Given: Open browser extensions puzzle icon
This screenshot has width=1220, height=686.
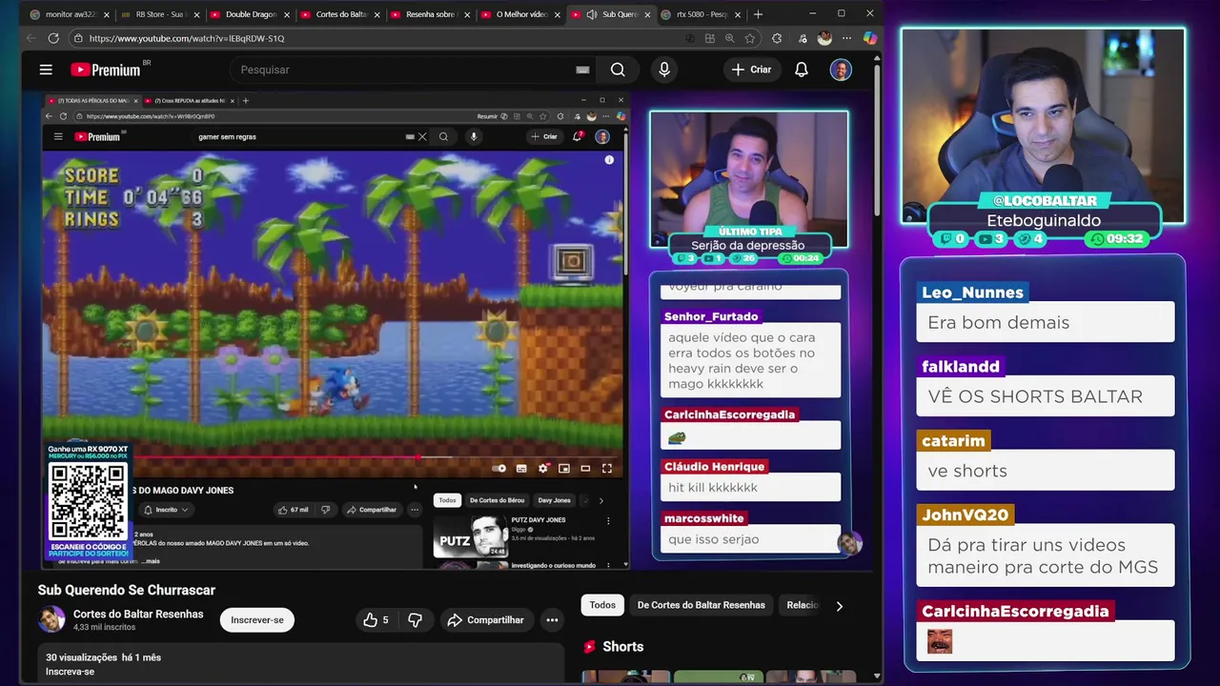Looking at the screenshot, I should pos(777,38).
